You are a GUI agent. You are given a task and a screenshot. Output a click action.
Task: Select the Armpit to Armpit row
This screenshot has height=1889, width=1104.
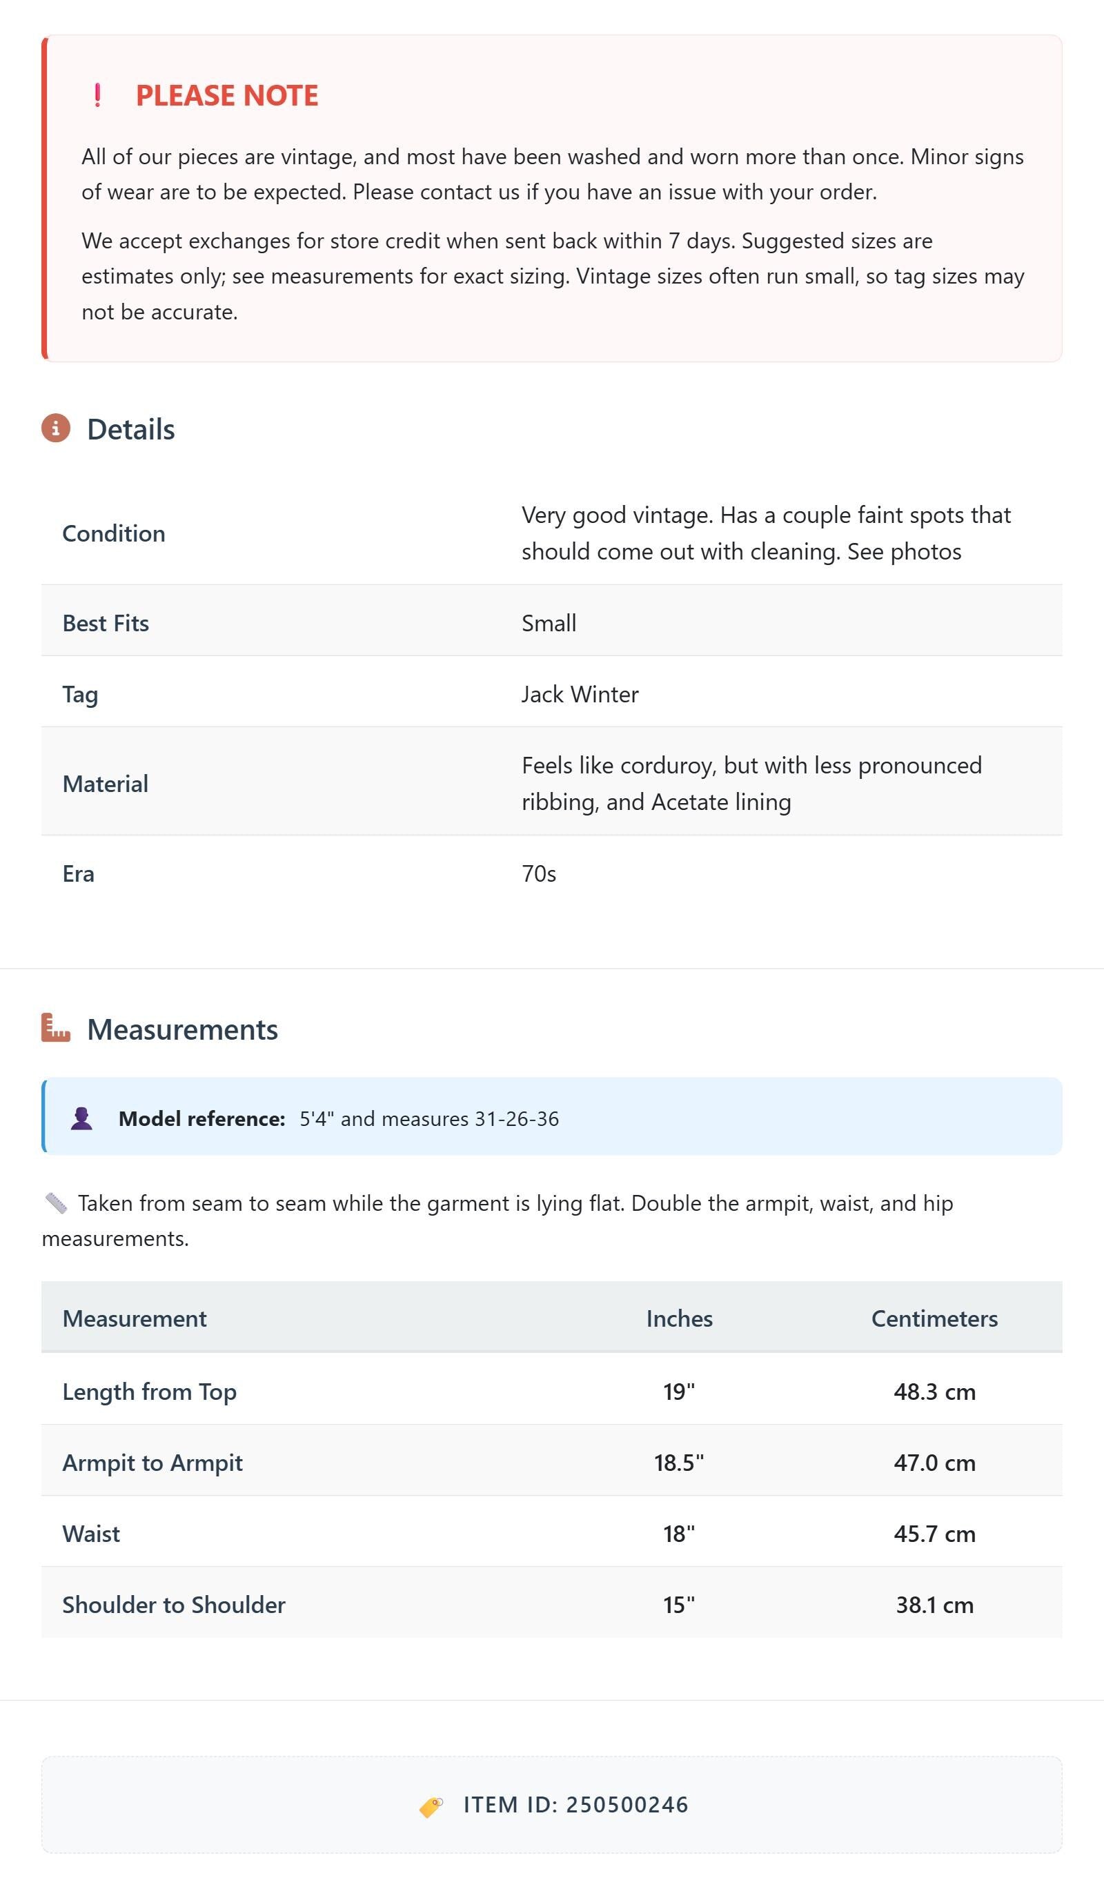[551, 1463]
